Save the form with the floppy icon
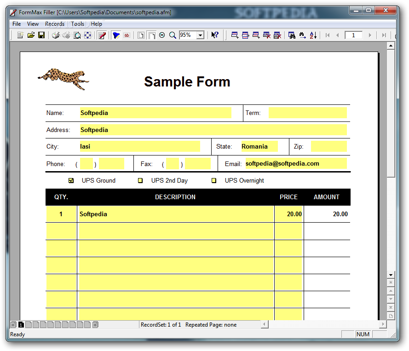 pos(41,35)
